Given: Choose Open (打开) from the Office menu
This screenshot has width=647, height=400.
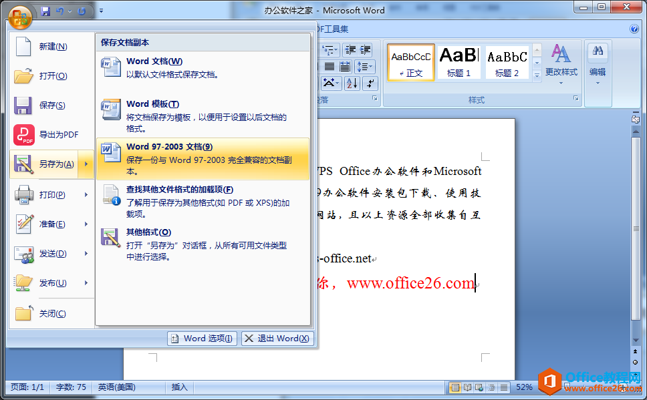Looking at the screenshot, I should [51, 76].
